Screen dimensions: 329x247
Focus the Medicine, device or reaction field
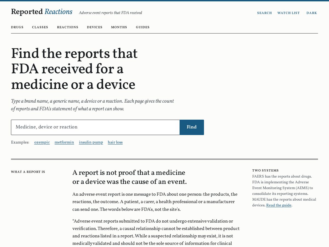95,127
